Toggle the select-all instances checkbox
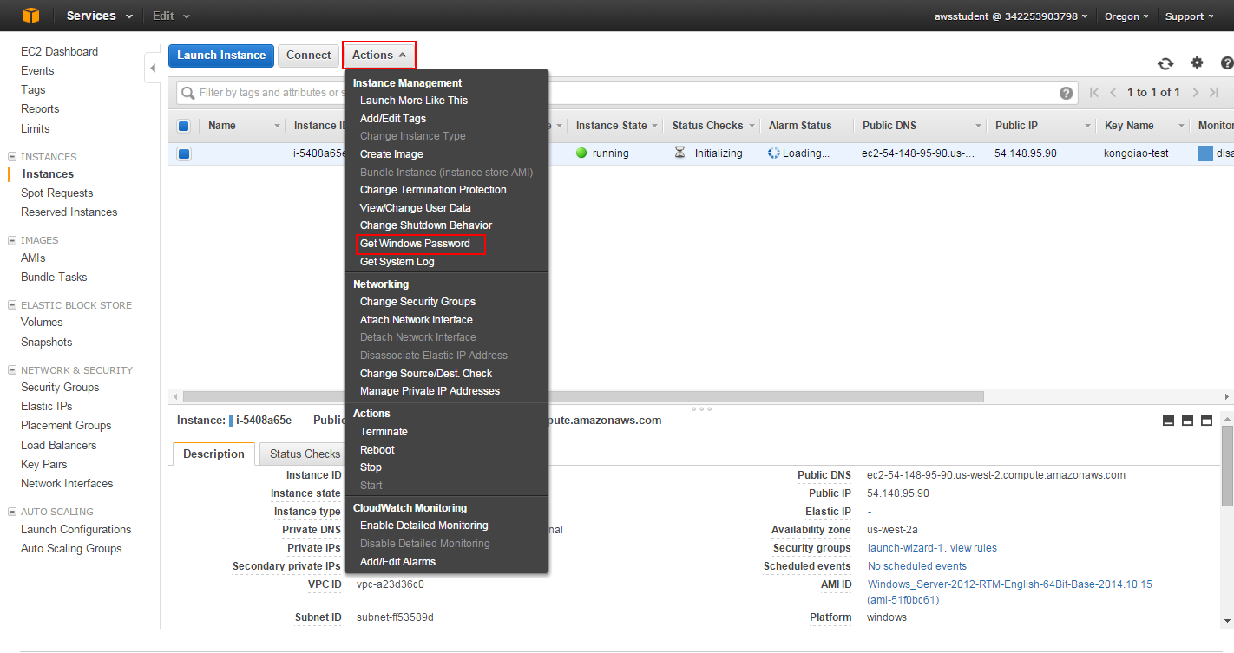 click(x=184, y=126)
